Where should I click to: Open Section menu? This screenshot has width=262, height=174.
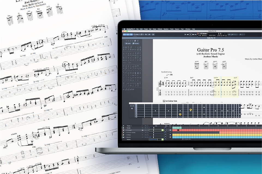(166, 29)
